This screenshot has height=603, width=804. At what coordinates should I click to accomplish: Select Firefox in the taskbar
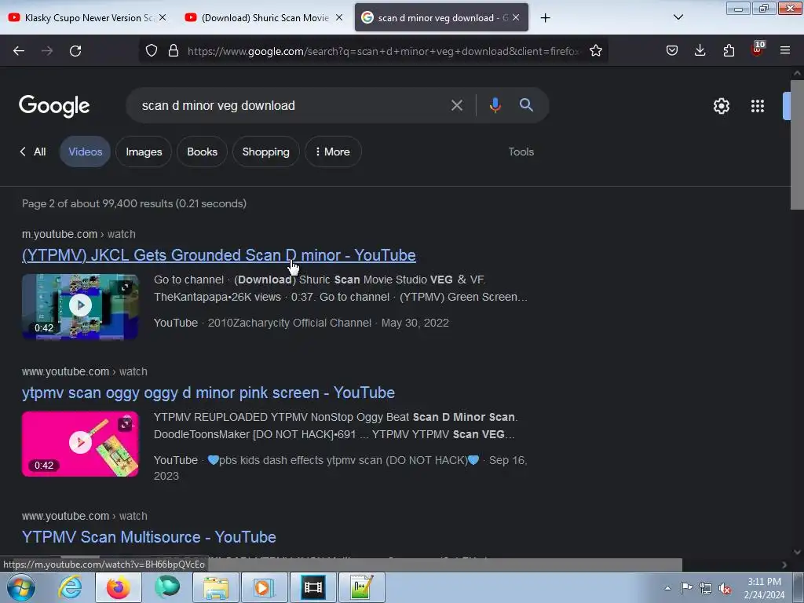119,587
